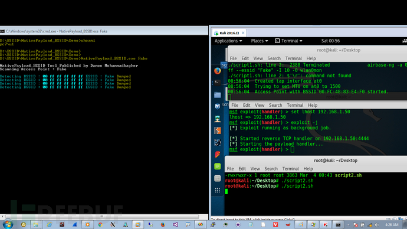The image size is (407, 229).
Task: Open the Terminal app menu in Kali top bar
Action: click(288, 41)
